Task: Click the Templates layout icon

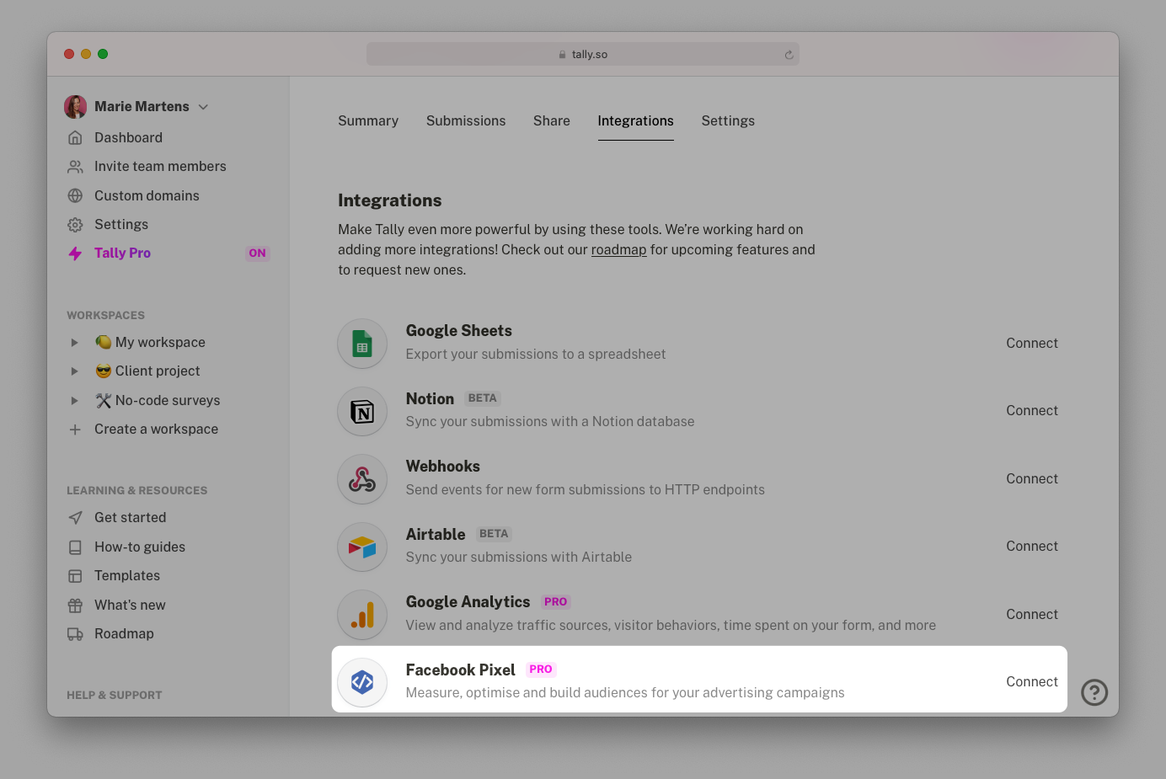Action: (x=75, y=576)
